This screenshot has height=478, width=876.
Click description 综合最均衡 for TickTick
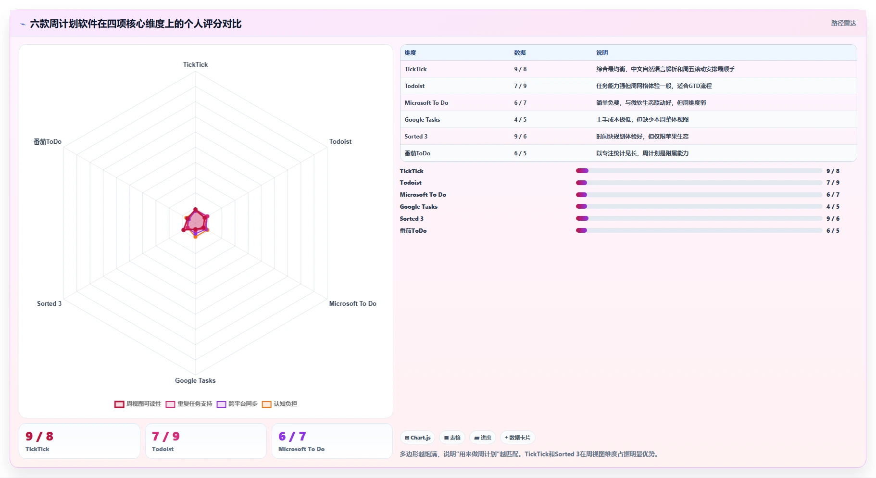pos(665,69)
